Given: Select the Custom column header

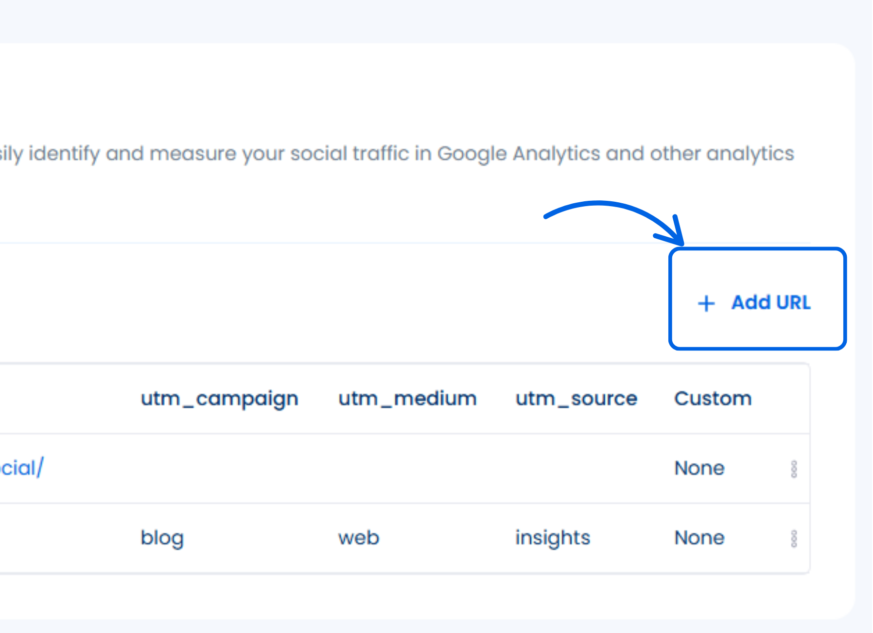Looking at the screenshot, I should 713,399.
